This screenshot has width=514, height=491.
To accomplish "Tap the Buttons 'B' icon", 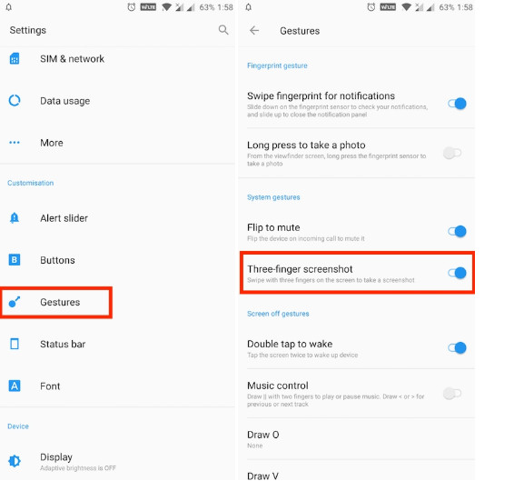I will (15, 260).
